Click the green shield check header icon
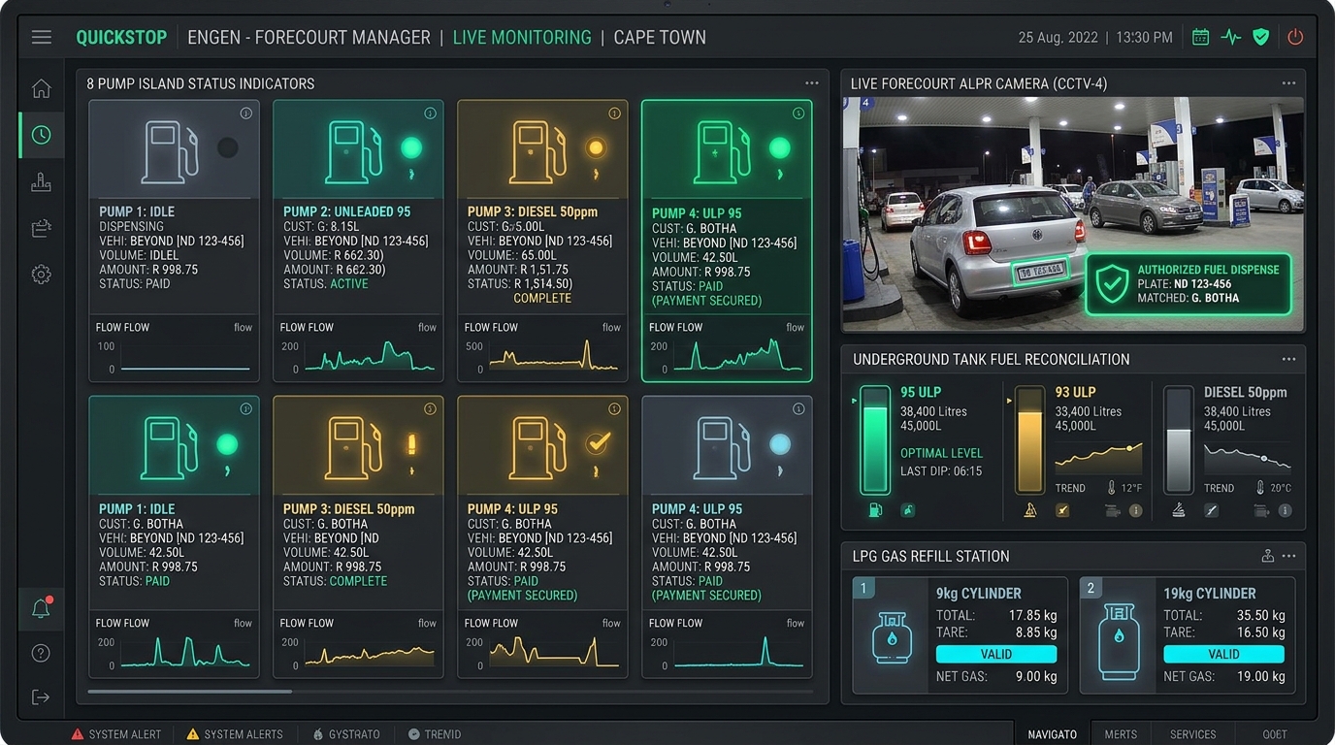This screenshot has width=1335, height=745. click(1260, 37)
